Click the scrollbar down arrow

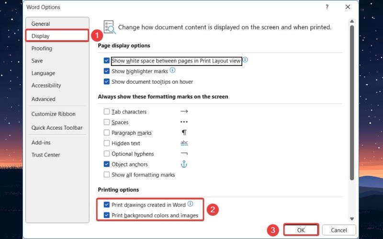(x=352, y=219)
